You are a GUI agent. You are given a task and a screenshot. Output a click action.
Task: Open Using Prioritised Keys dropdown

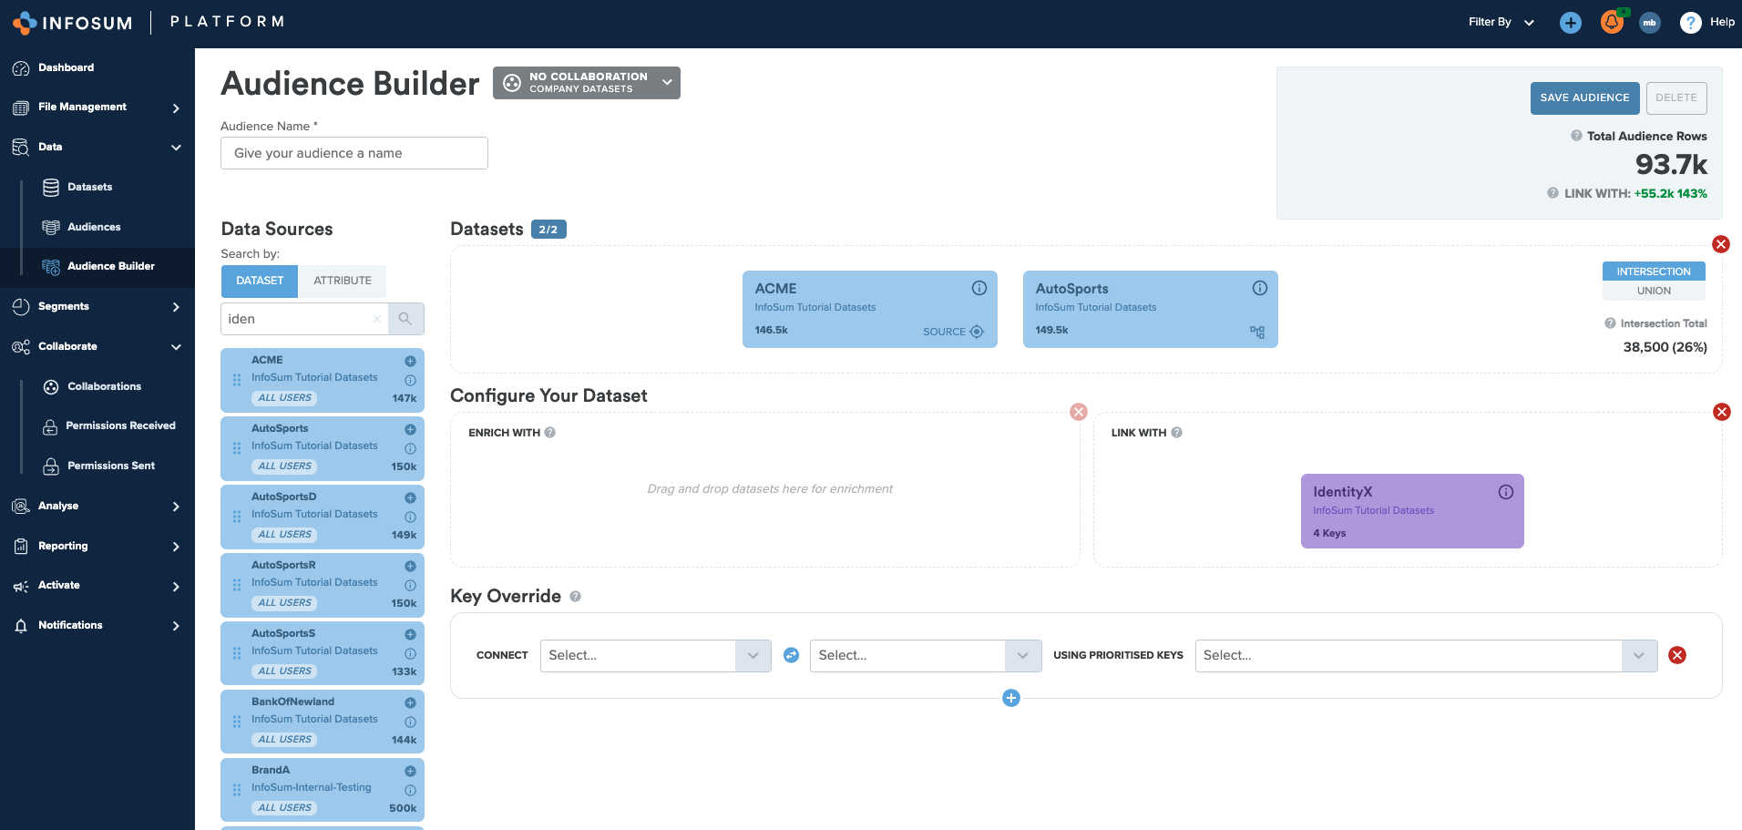coord(1426,655)
